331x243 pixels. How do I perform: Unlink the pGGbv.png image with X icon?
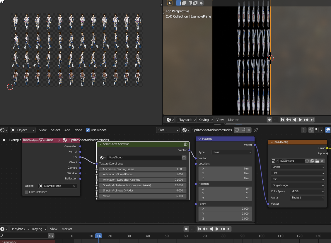(x=322, y=161)
